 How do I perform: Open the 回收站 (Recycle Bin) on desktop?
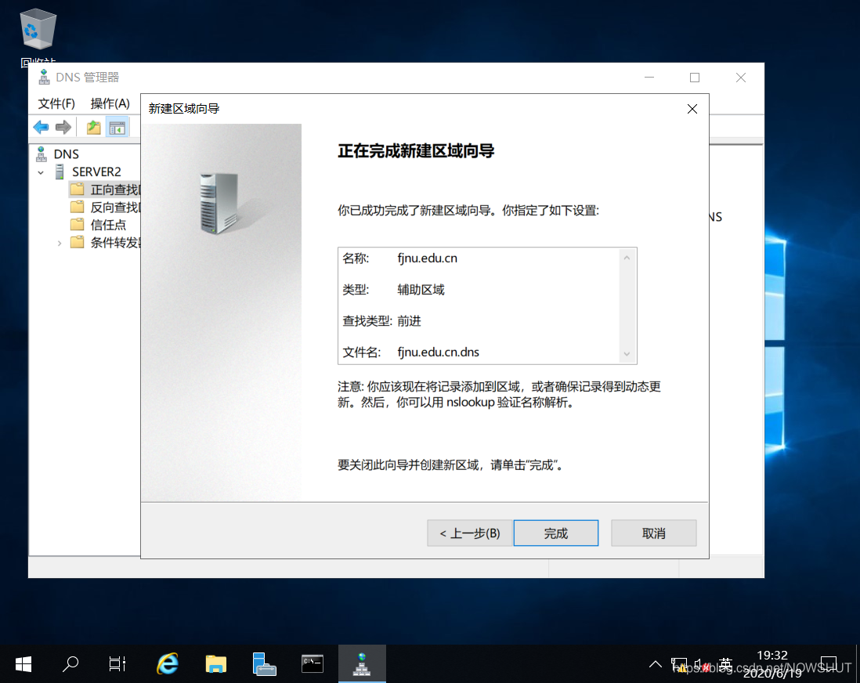37,30
